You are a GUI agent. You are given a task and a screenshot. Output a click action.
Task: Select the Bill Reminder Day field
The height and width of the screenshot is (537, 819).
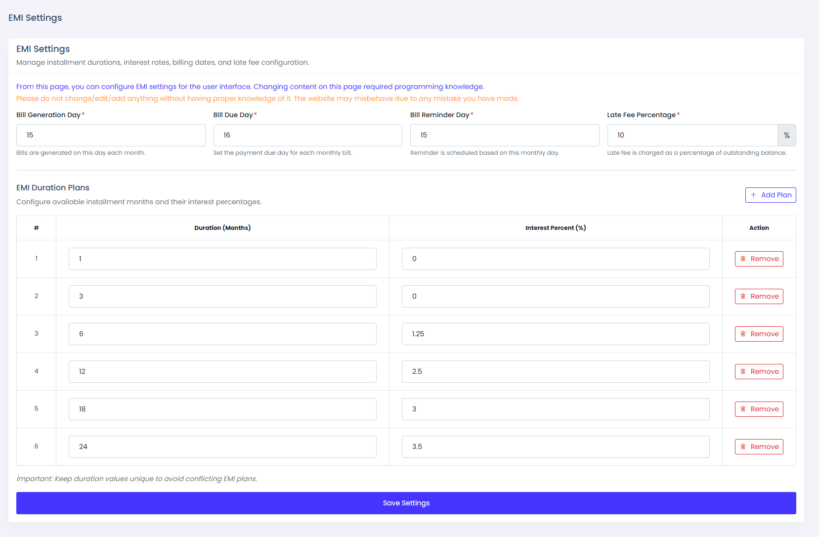click(505, 135)
